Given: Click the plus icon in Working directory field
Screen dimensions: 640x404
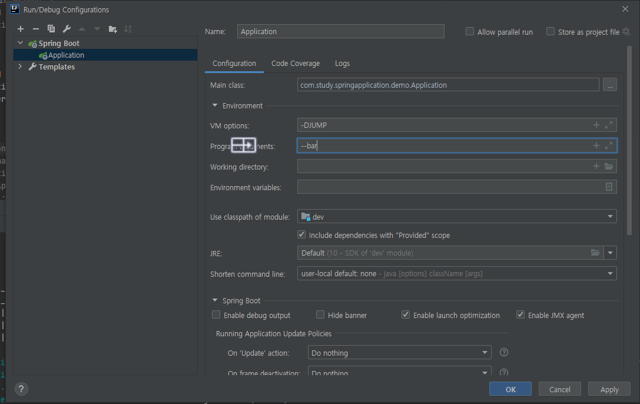Looking at the screenshot, I should (596, 166).
